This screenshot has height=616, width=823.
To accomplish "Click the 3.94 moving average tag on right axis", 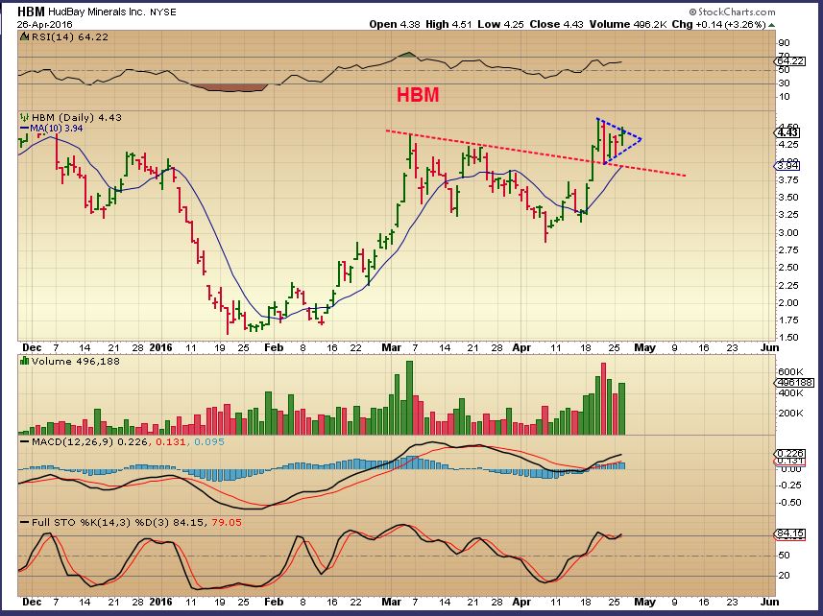I will [787, 166].
